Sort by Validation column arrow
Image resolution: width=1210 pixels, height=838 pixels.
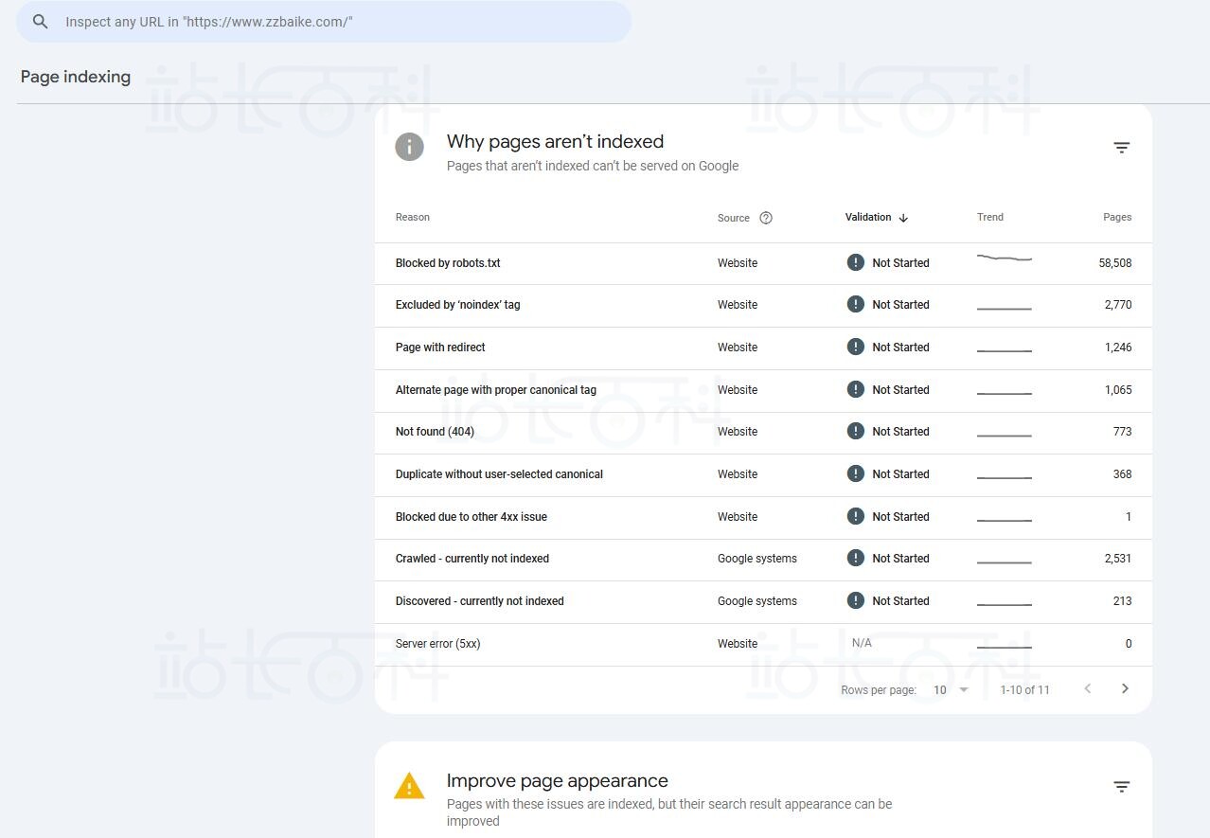pyautogui.click(x=903, y=218)
